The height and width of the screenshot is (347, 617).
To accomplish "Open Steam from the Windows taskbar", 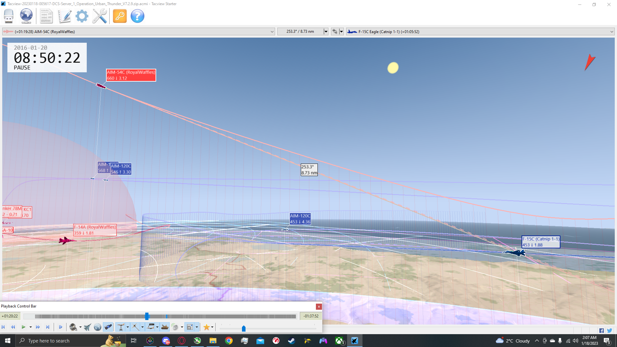I will pos(291,341).
